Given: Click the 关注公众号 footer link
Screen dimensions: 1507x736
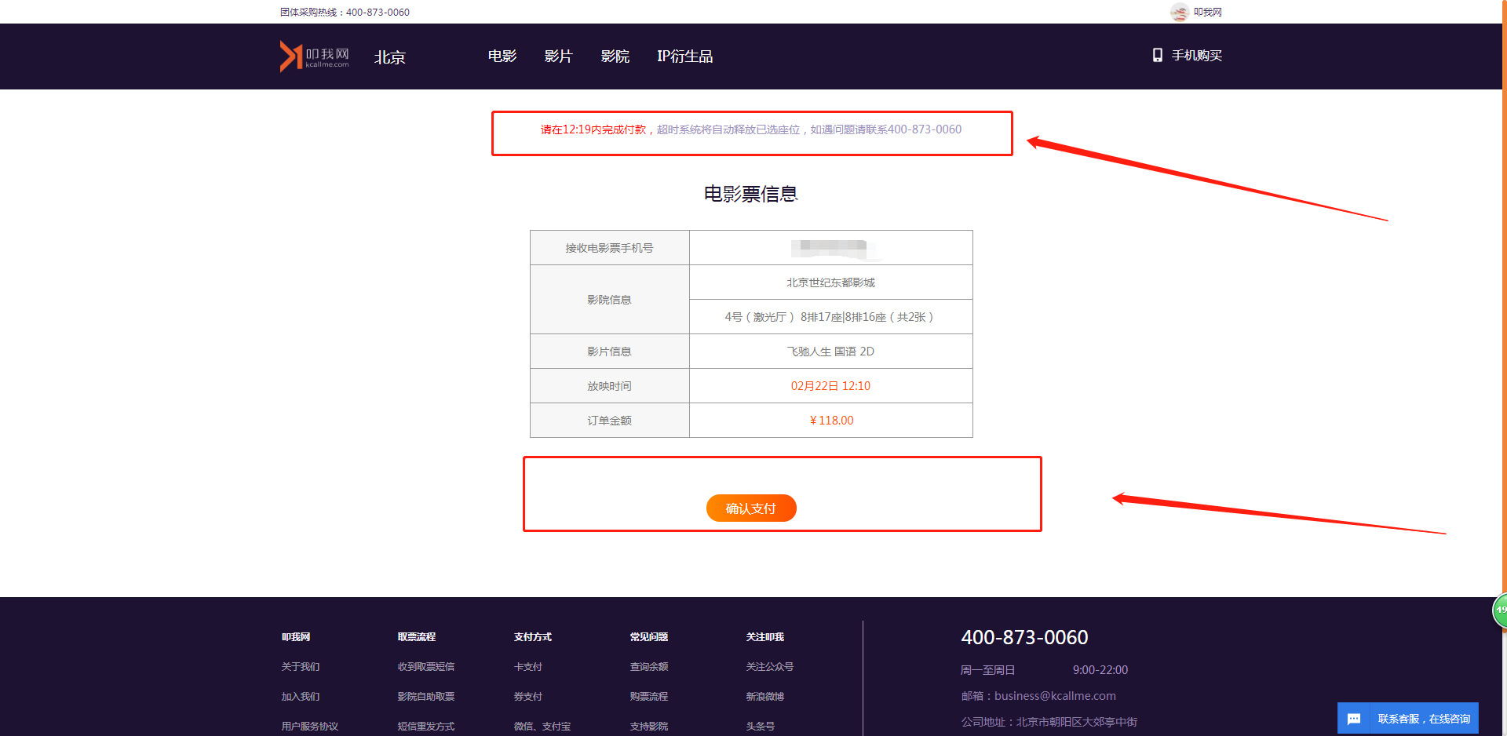Looking at the screenshot, I should point(769,667).
